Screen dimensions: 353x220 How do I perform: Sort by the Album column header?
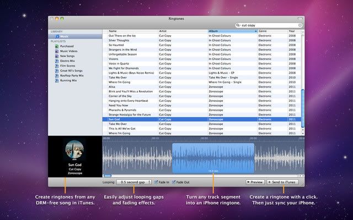tap(233, 31)
